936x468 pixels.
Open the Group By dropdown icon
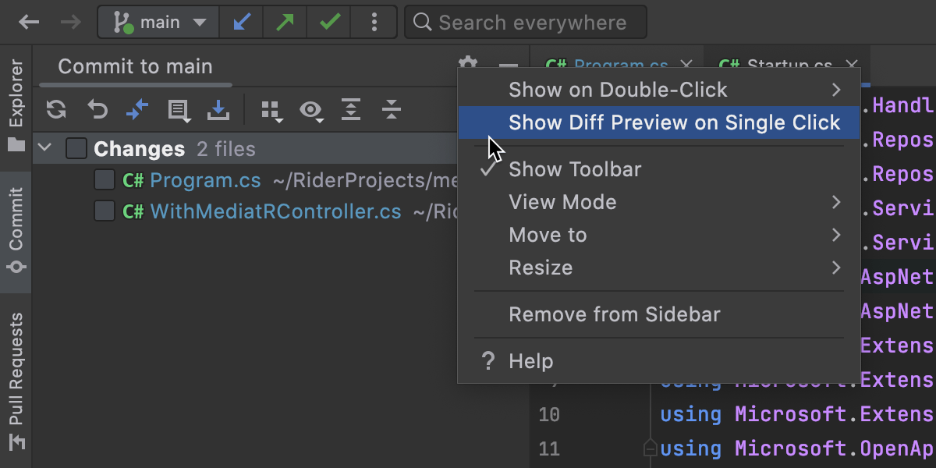click(x=271, y=111)
